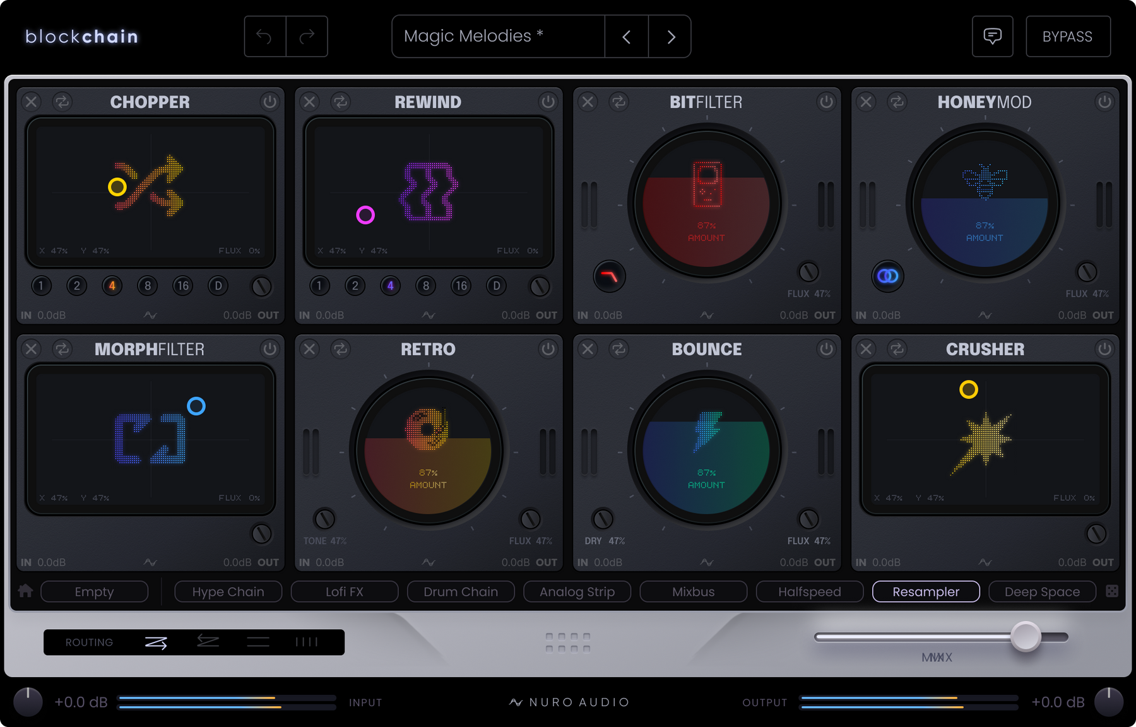This screenshot has height=727, width=1136.
Task: Swap the BOUNCE block effect
Action: pyautogui.click(x=618, y=349)
